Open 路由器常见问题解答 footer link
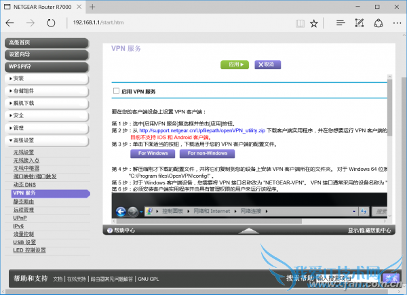407x295 pixels. click(x=112, y=279)
